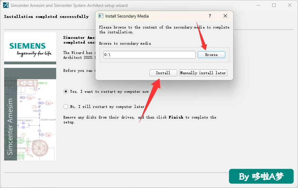This screenshot has width=298, height=188.
Task: Click the Install Secondary Media title bar
Action: point(152,16)
